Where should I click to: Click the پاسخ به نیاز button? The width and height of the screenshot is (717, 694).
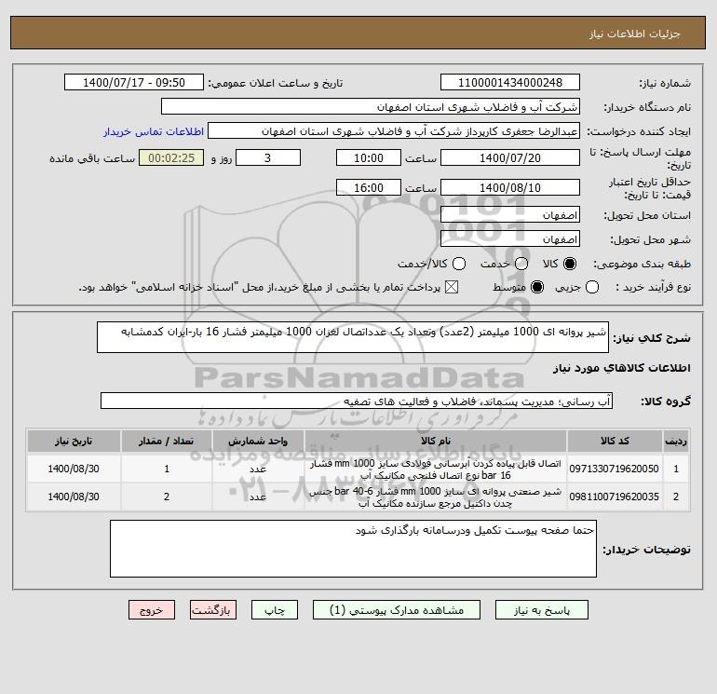[542, 610]
